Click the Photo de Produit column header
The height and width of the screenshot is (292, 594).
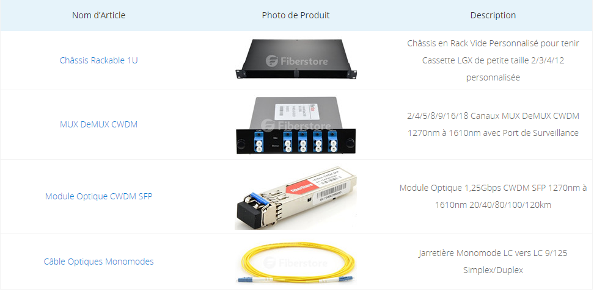pos(296,15)
